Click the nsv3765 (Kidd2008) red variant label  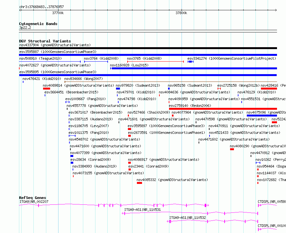click(144, 58)
